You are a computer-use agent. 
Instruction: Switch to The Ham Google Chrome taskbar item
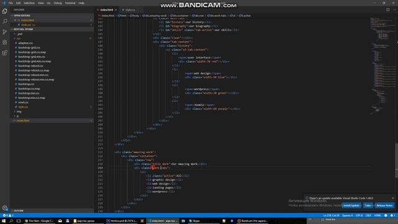click(x=39, y=221)
